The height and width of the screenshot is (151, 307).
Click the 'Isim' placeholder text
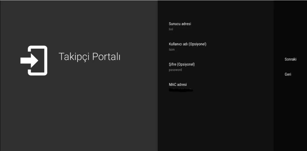pos(172,50)
